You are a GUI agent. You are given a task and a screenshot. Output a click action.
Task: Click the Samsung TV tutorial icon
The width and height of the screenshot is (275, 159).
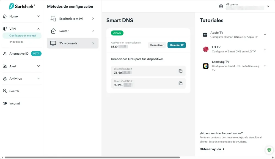(205, 66)
